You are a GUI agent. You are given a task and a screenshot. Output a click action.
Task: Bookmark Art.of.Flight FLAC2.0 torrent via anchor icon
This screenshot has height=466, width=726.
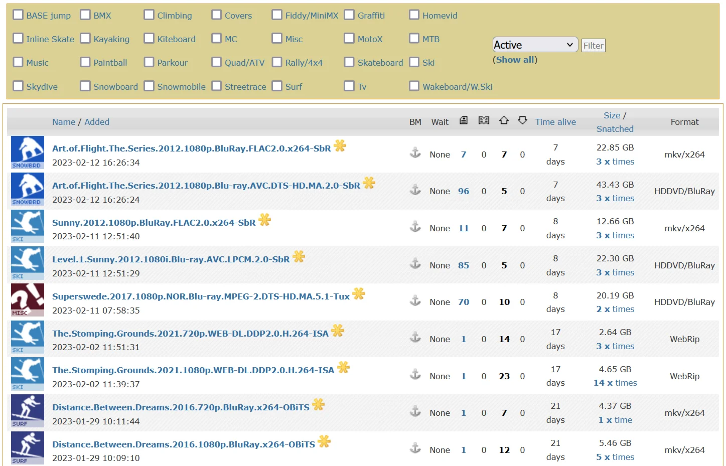(415, 153)
